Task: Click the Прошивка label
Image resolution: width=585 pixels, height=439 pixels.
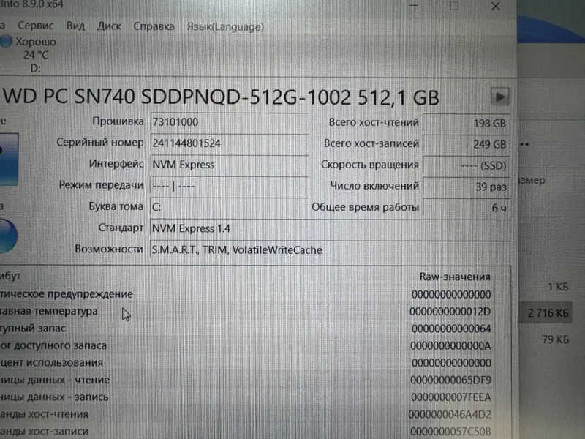Action: click(x=118, y=121)
